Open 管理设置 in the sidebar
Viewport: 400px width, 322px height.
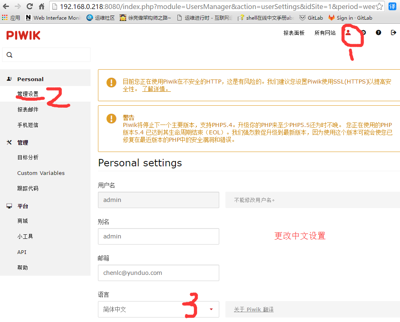coord(28,94)
